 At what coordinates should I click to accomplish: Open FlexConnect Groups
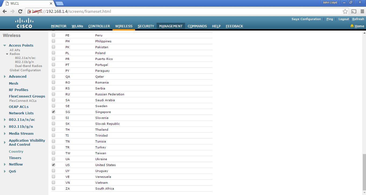(x=27, y=96)
